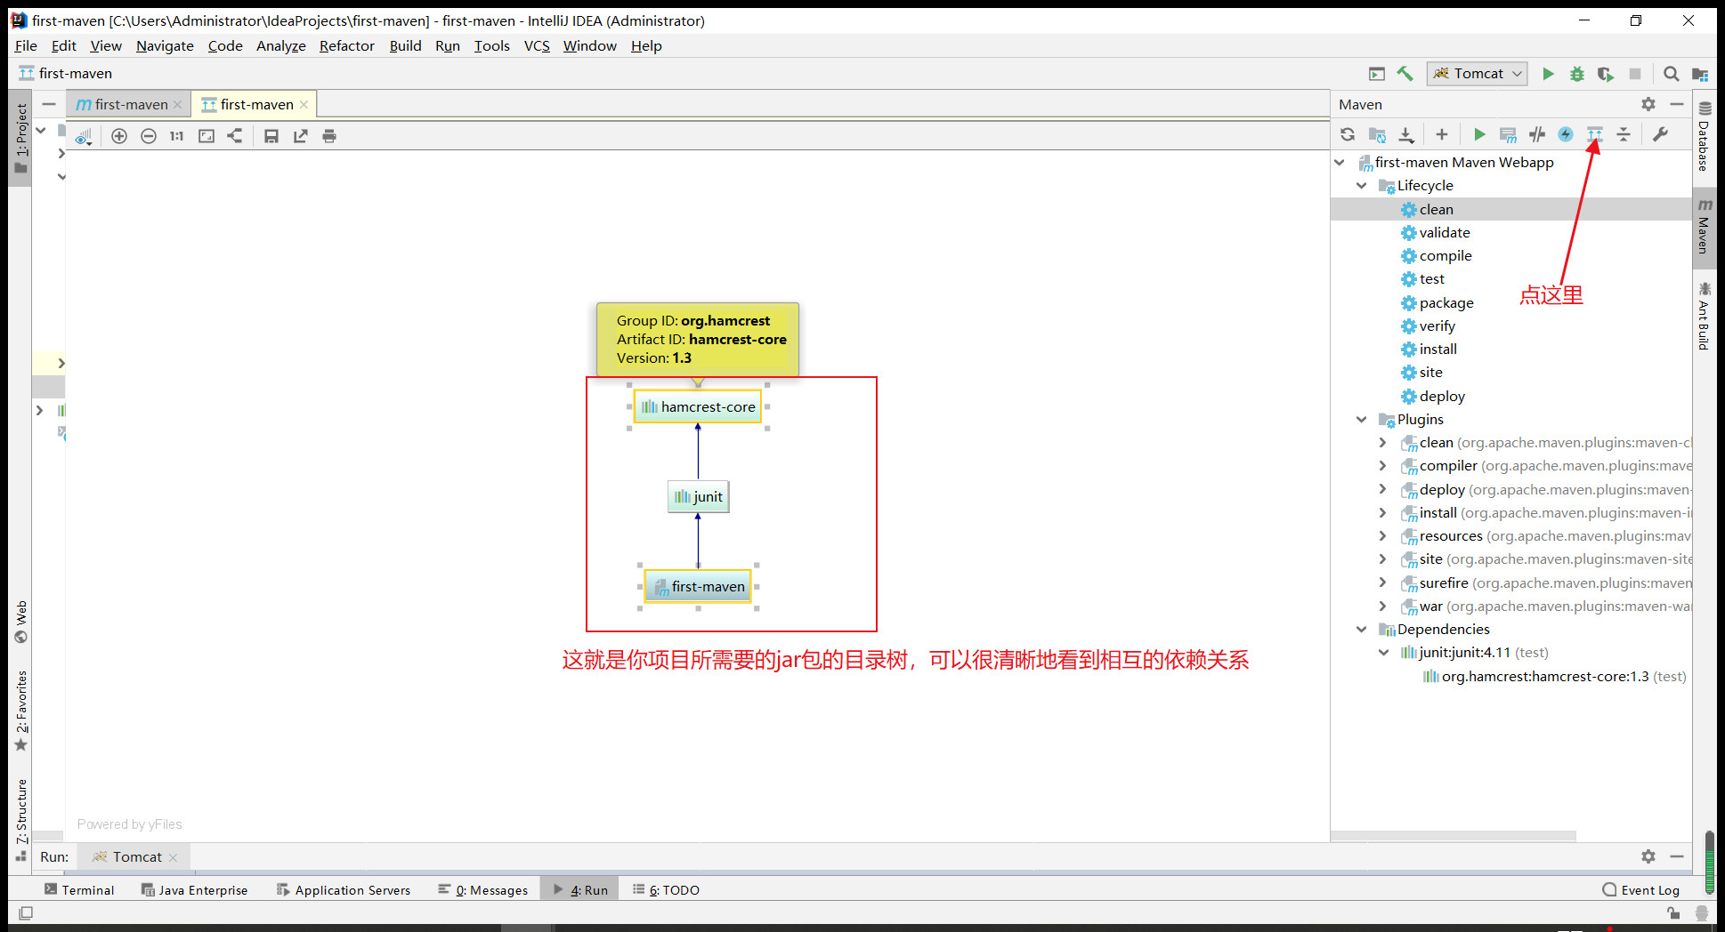Open the Build menu
The height and width of the screenshot is (932, 1725).
pos(406,45)
